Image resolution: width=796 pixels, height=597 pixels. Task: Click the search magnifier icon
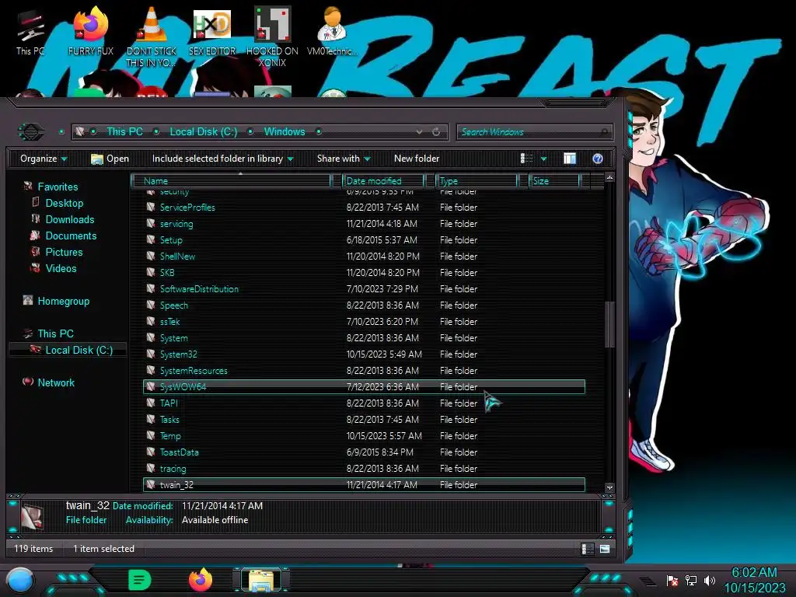coord(604,132)
